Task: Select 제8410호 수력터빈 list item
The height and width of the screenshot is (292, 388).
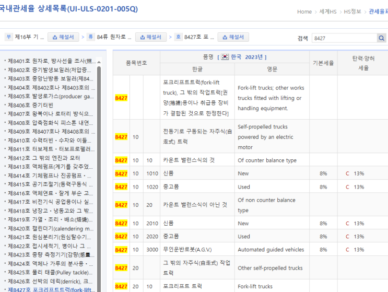Action: 49,141
